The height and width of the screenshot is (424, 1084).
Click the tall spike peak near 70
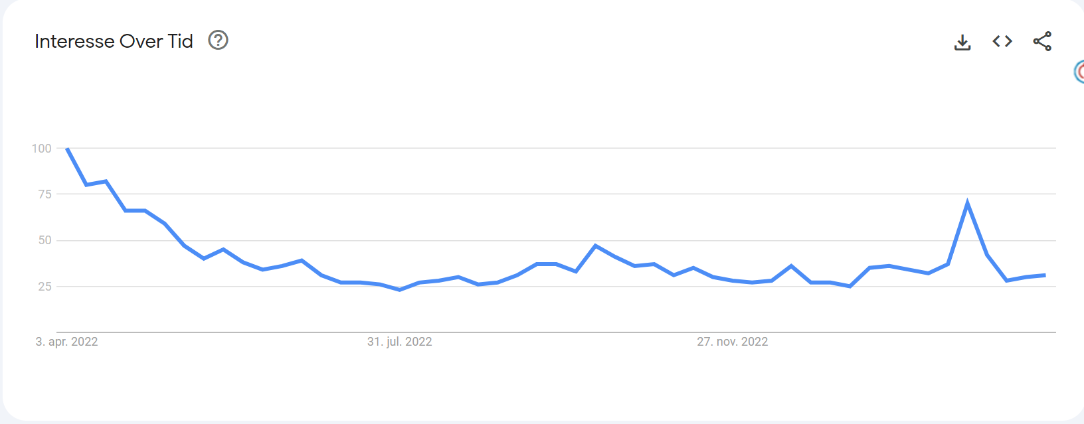967,202
